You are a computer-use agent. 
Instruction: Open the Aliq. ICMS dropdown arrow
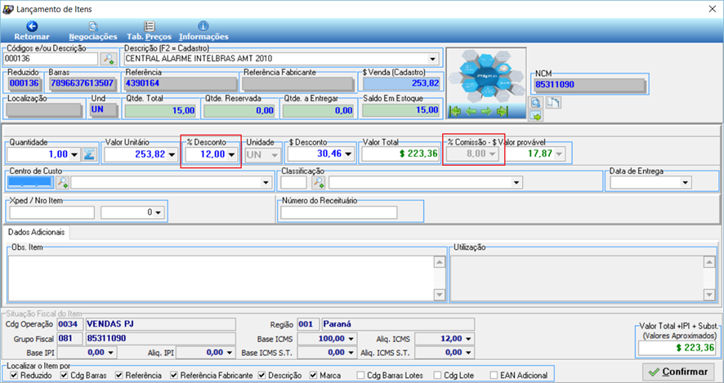tap(469, 339)
